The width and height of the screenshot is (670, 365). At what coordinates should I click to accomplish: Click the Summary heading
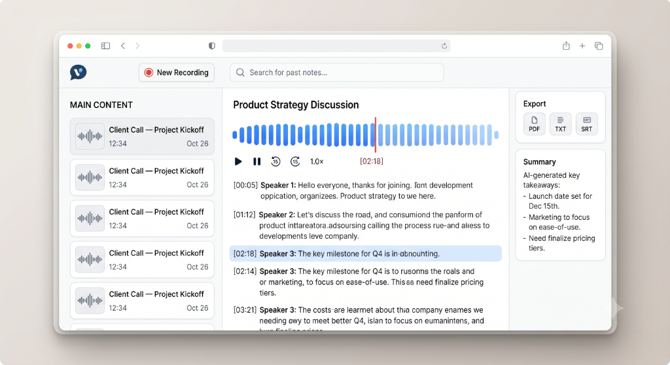tap(539, 162)
